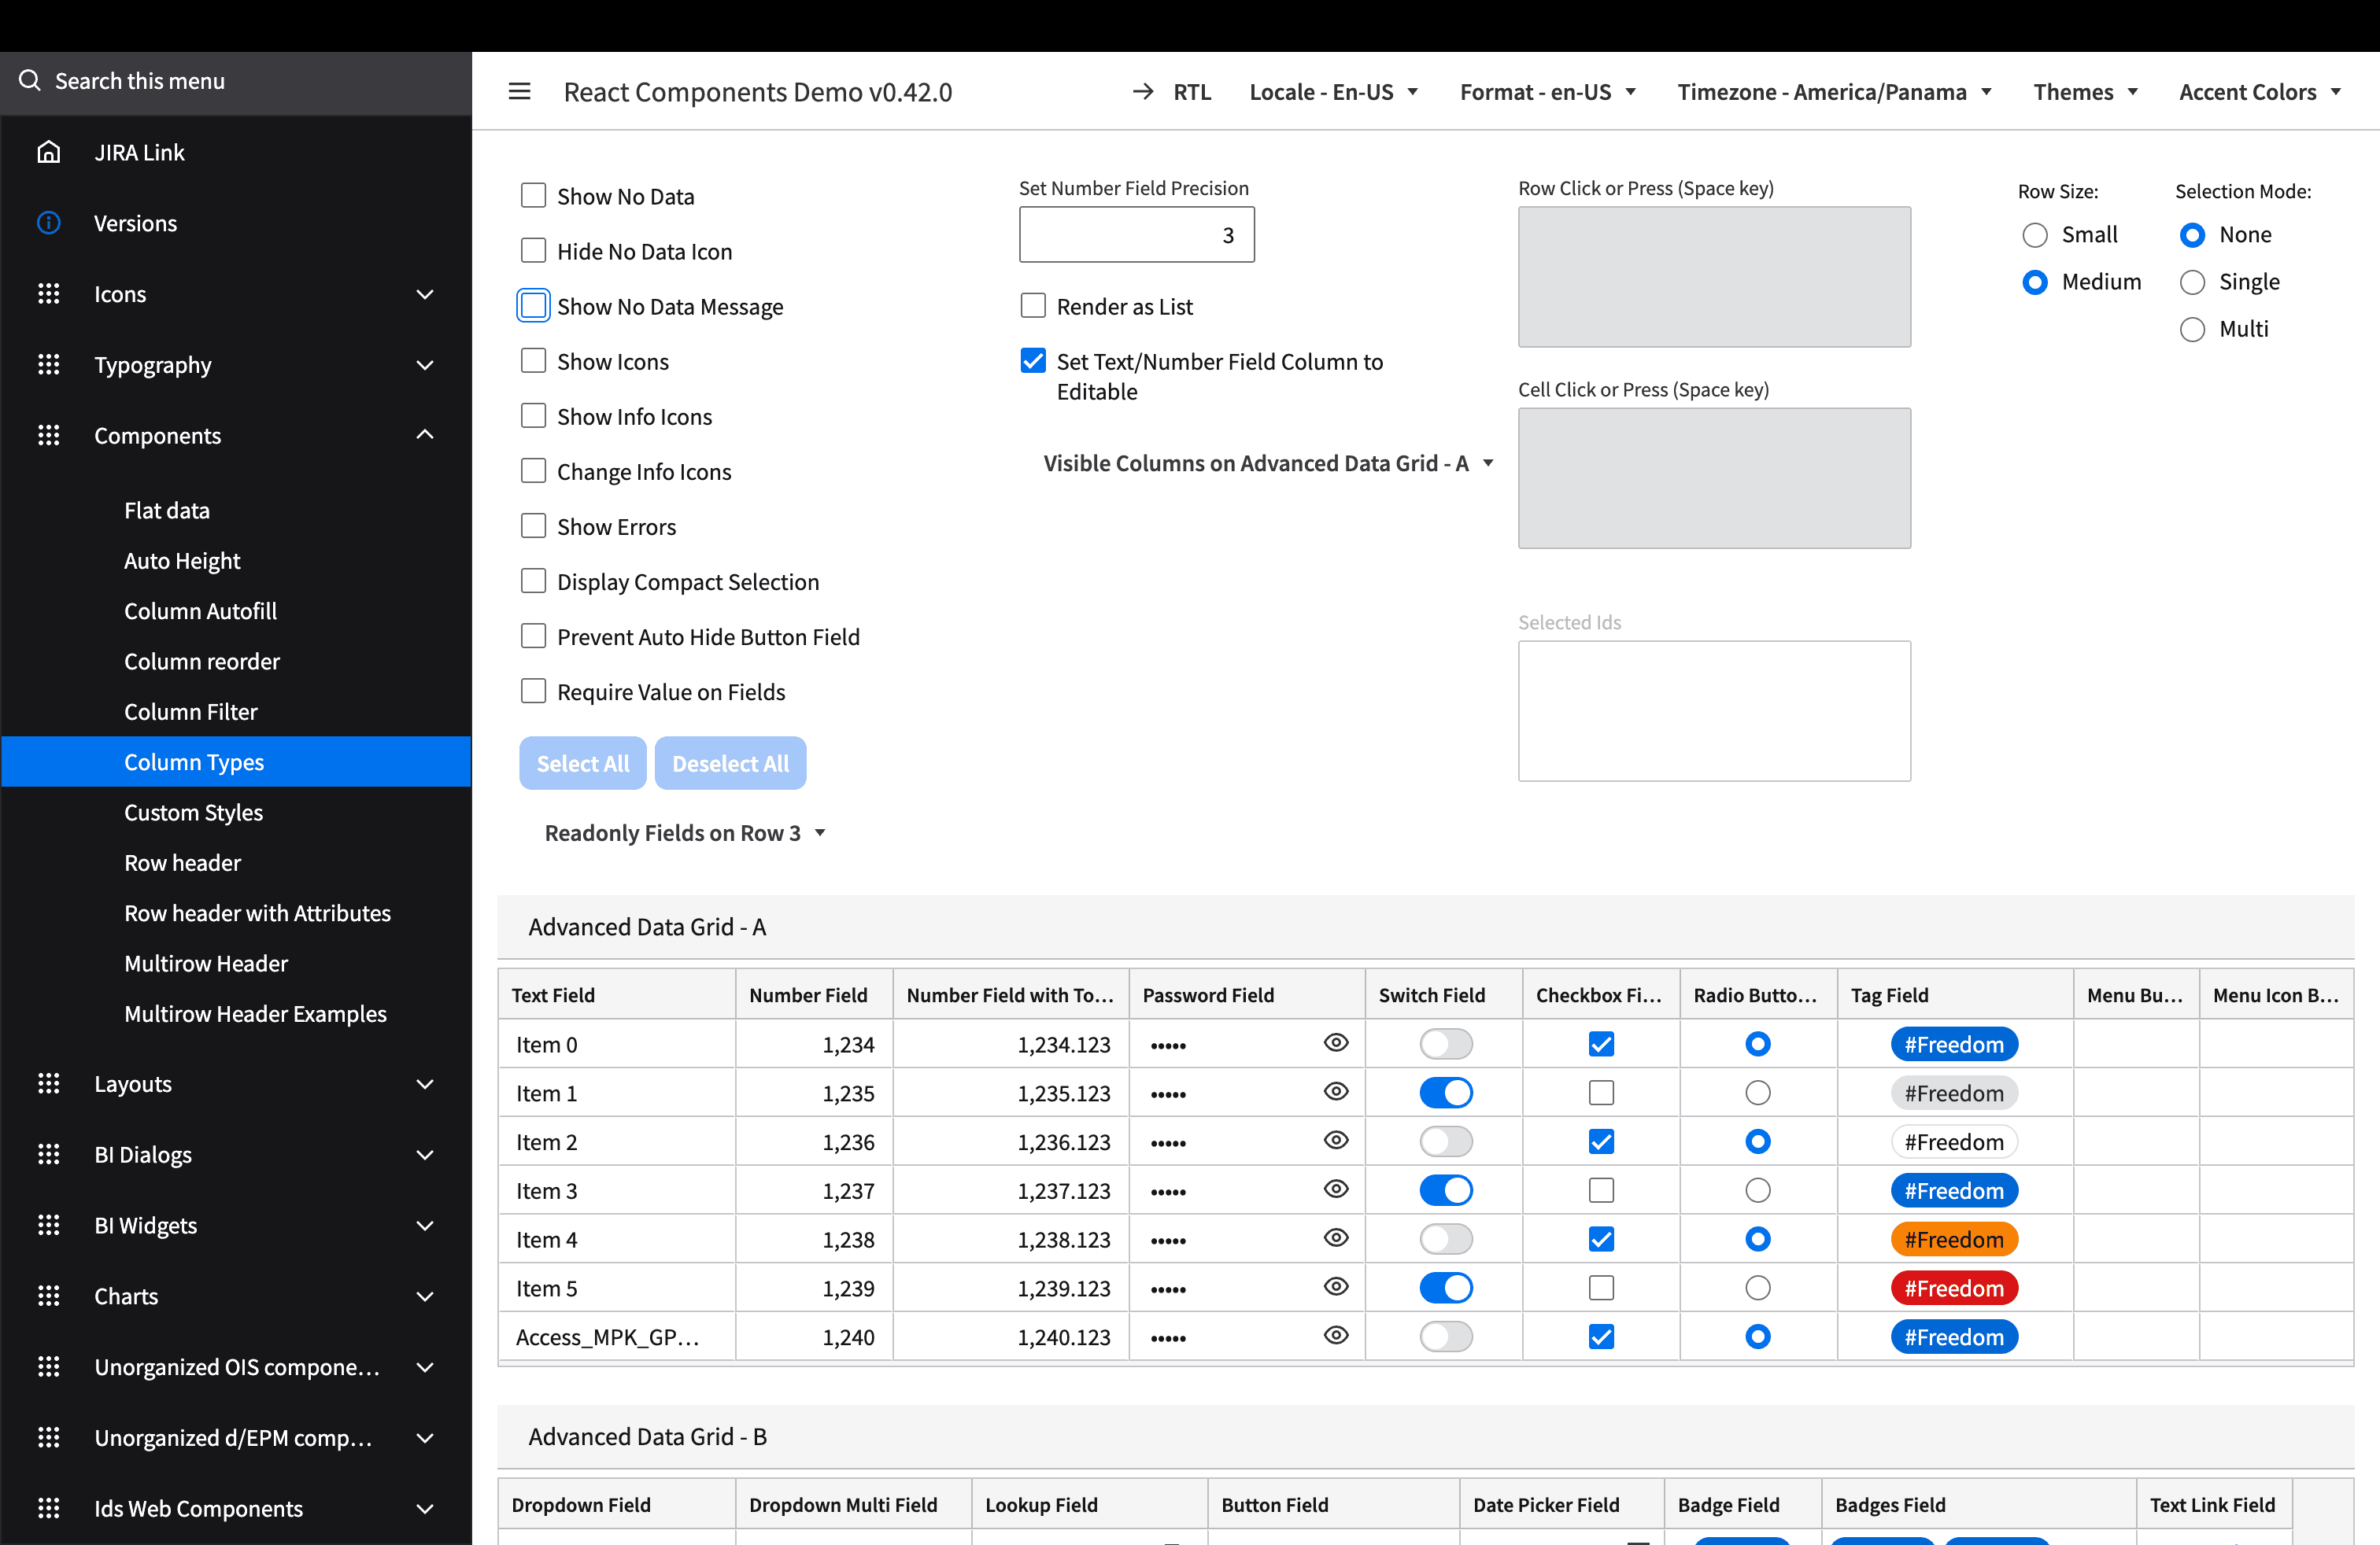Turn on the switch for Item 0

click(1446, 1045)
